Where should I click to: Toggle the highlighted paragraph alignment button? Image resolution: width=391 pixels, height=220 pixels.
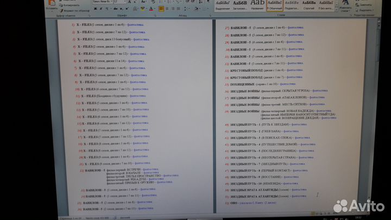(161, 9)
